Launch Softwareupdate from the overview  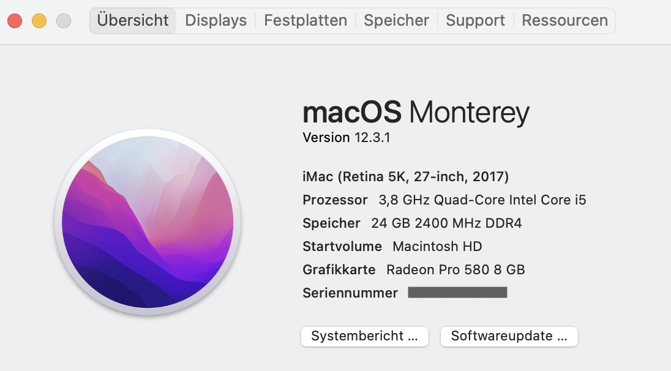509,336
